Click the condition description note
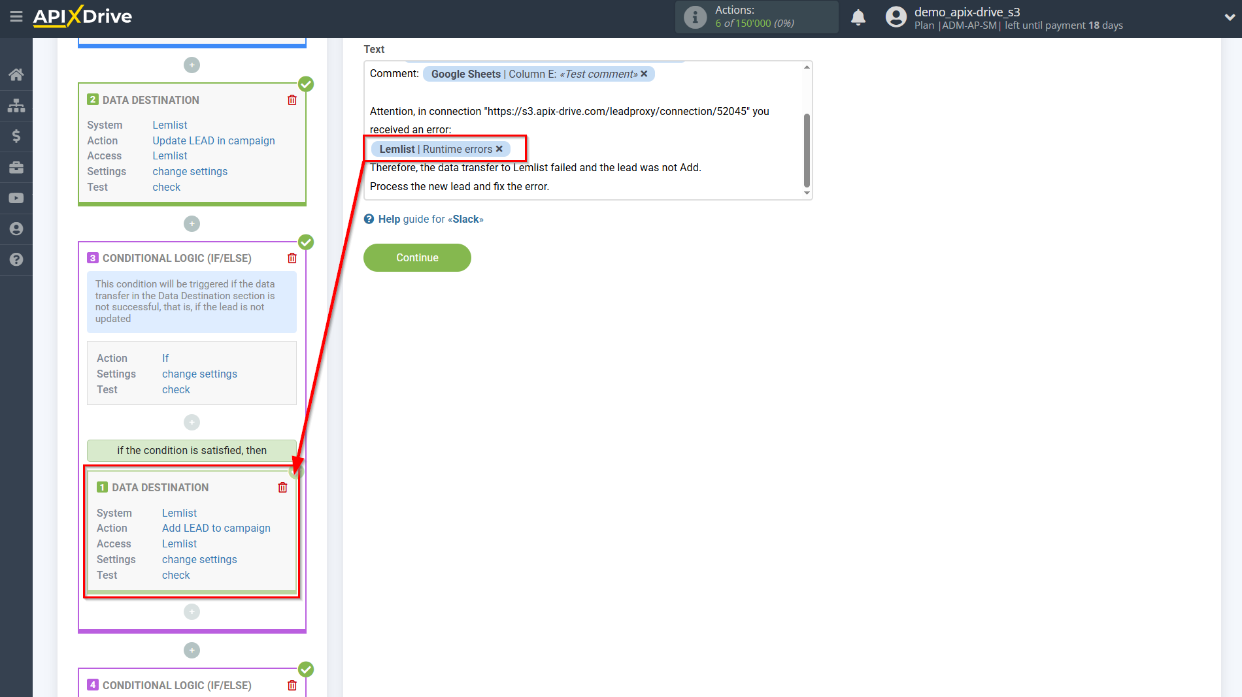The image size is (1242, 697). 192,301
